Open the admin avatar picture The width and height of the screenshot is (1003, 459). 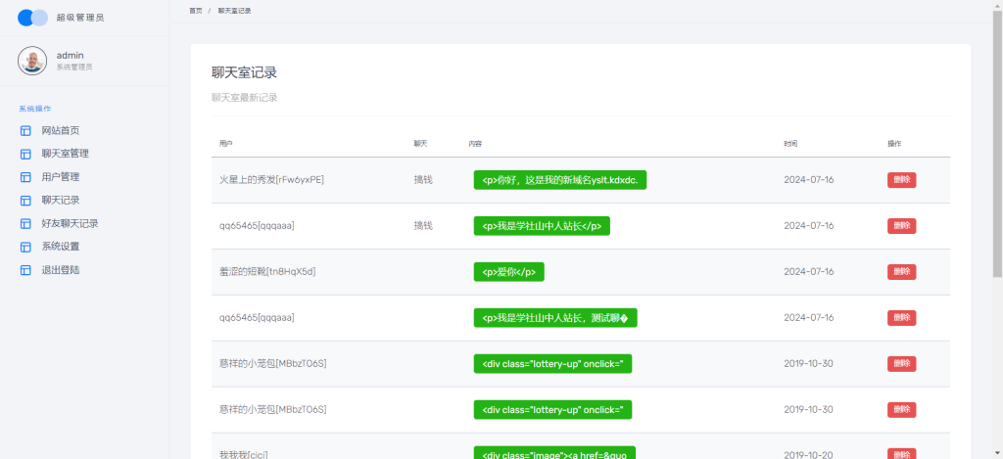pos(32,61)
